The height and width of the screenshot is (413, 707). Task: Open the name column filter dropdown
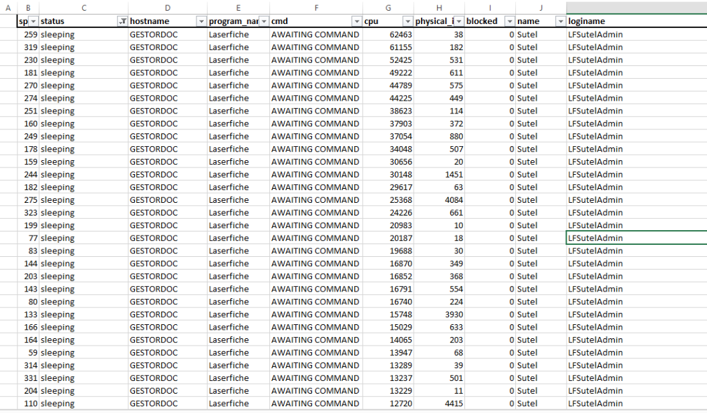tap(561, 21)
